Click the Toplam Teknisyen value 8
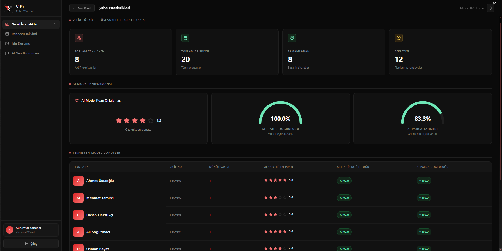This screenshot has width=502, height=251. (77, 59)
